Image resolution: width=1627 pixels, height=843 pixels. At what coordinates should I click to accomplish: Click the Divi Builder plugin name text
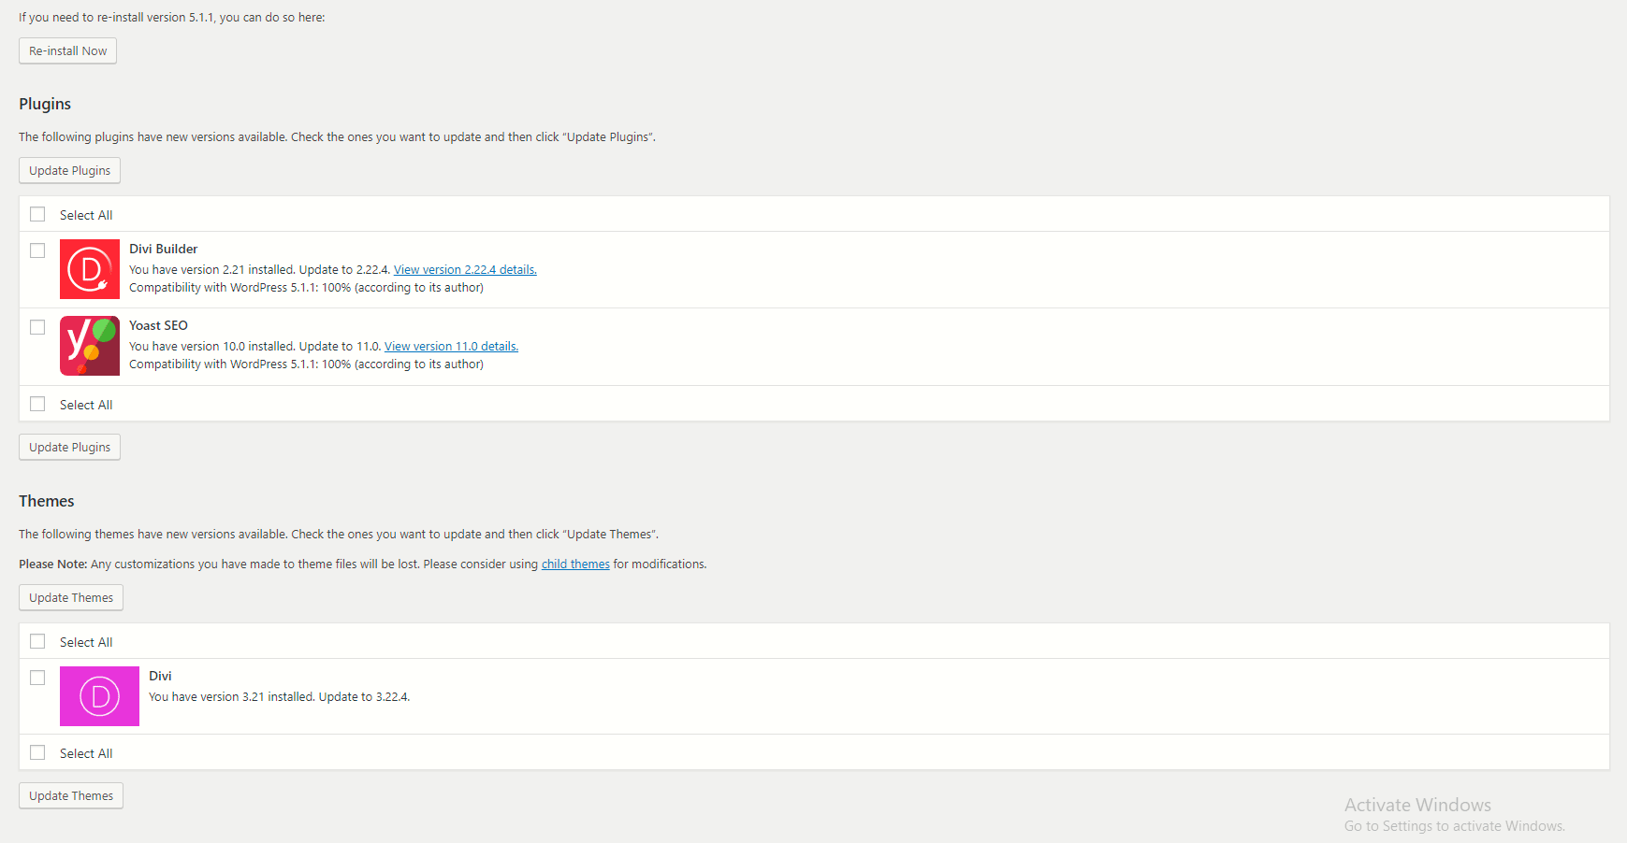[163, 249]
